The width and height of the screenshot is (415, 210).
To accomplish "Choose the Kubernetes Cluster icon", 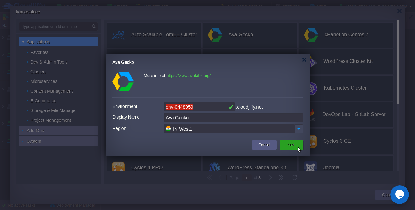I will (311, 88).
